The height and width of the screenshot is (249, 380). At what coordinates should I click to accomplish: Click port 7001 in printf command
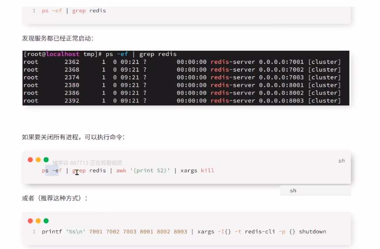coord(96,231)
